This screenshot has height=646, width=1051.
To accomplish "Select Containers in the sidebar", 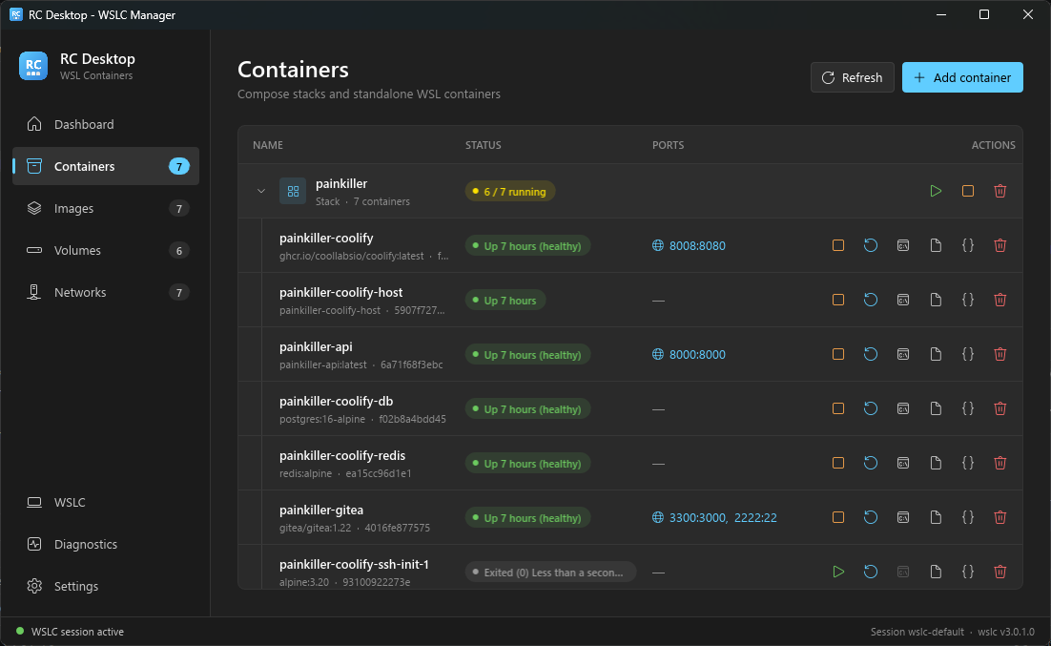I will [x=106, y=166].
